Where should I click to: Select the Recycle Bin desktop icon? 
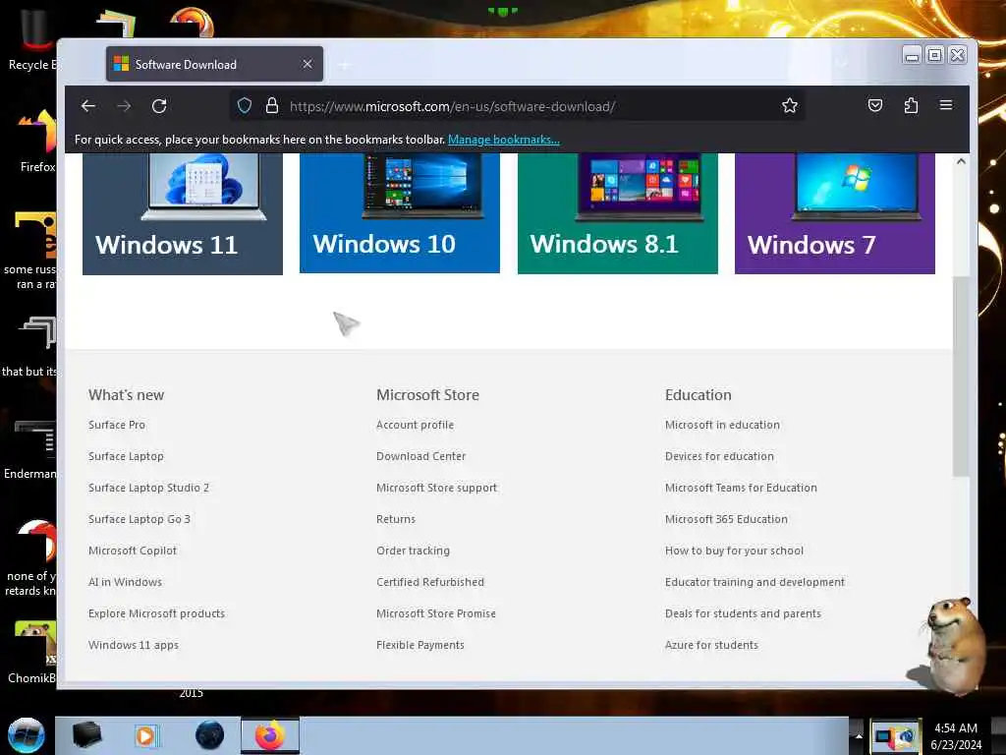tap(32, 39)
